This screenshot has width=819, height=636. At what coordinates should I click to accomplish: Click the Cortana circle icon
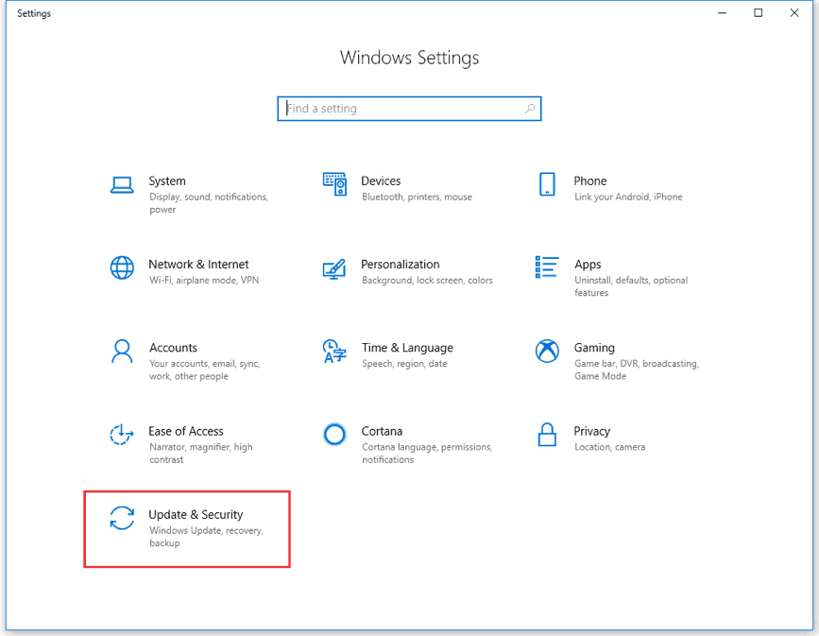click(x=334, y=435)
